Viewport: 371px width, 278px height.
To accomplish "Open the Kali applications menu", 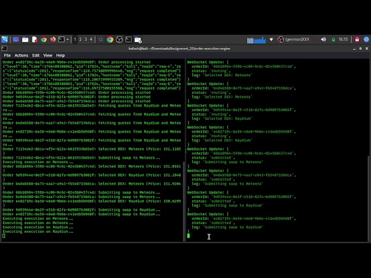I will pos(5,39).
